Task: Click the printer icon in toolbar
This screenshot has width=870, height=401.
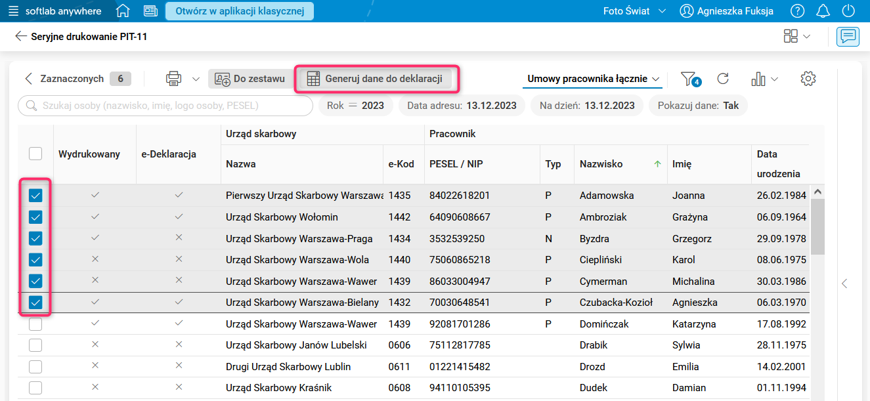Action: tap(173, 79)
